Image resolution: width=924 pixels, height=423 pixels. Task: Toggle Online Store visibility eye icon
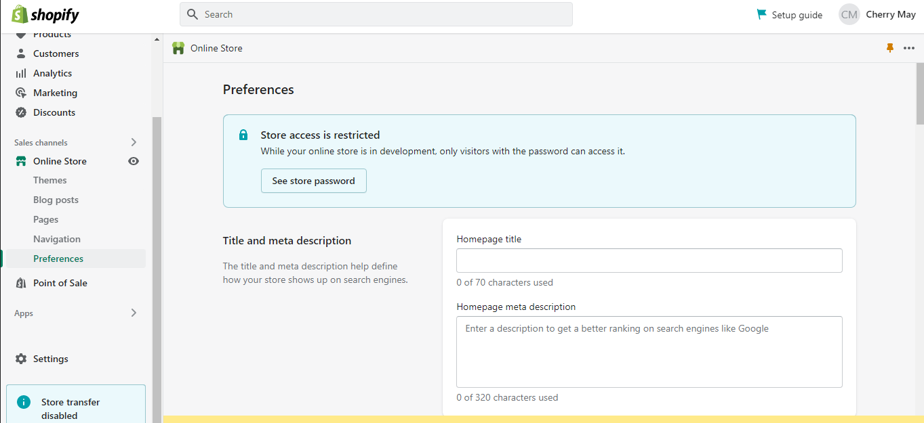tap(134, 161)
